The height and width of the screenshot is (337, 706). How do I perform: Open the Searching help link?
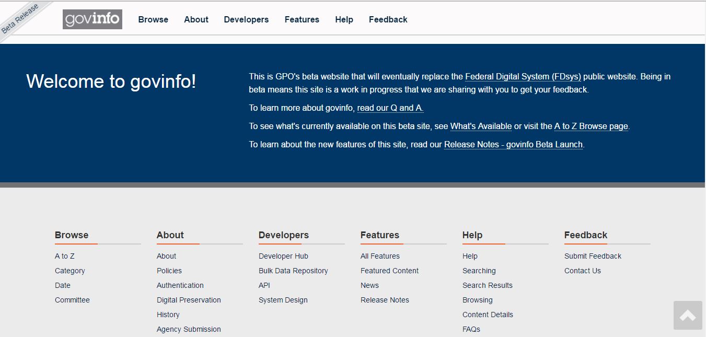pos(479,271)
